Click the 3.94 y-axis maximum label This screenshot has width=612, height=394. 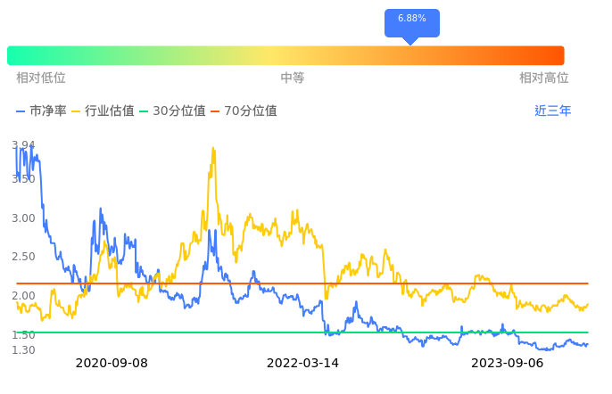[x=23, y=145]
